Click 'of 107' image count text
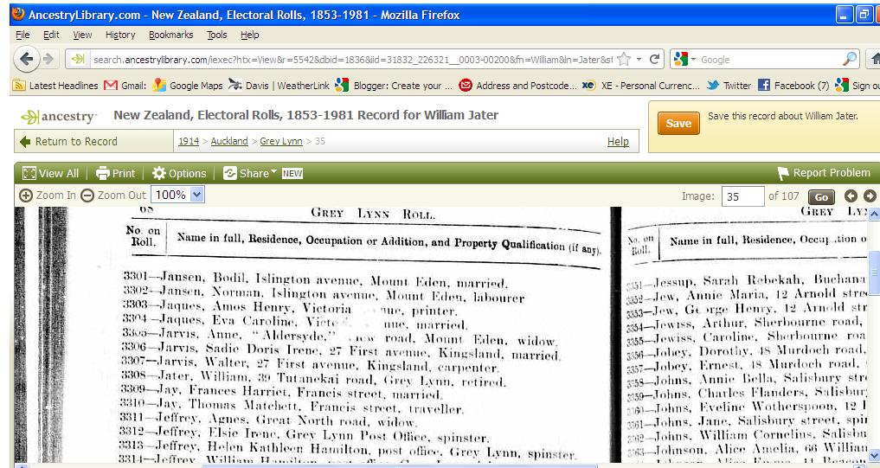880x468 pixels. (783, 196)
